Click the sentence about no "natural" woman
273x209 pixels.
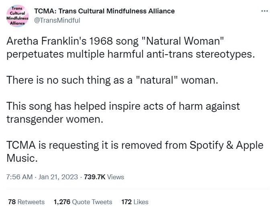pos(112,80)
